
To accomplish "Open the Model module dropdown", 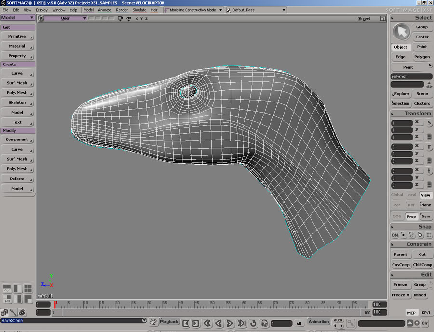I will (x=17, y=17).
